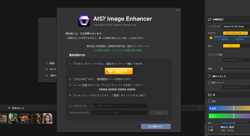Open the AIモデル More-Detail GAN v3 dropdown

(x=235, y=33)
